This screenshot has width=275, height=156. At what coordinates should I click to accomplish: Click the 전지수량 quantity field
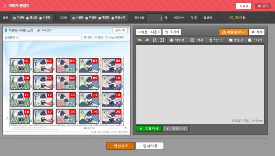tap(155, 18)
